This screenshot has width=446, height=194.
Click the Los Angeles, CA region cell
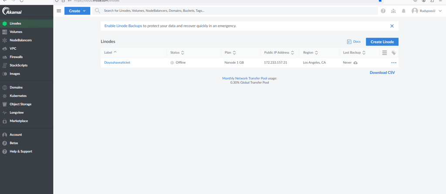[314, 62]
